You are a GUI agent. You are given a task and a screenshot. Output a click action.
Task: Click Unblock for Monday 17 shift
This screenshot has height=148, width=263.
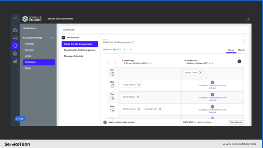click(212, 88)
